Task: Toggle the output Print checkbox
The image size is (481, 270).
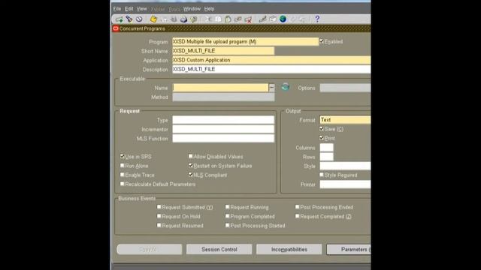Action: coord(322,138)
